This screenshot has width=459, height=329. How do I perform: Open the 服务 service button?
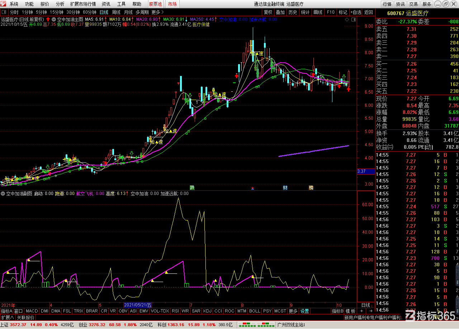(x=427, y=4)
